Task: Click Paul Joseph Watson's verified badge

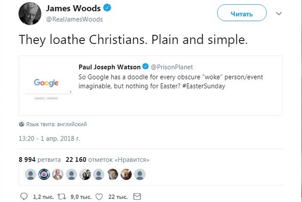Action: click(x=145, y=67)
